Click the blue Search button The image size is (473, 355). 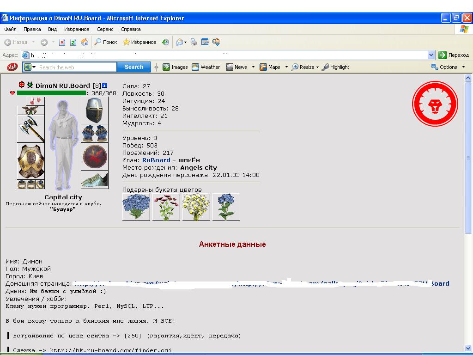(x=133, y=67)
